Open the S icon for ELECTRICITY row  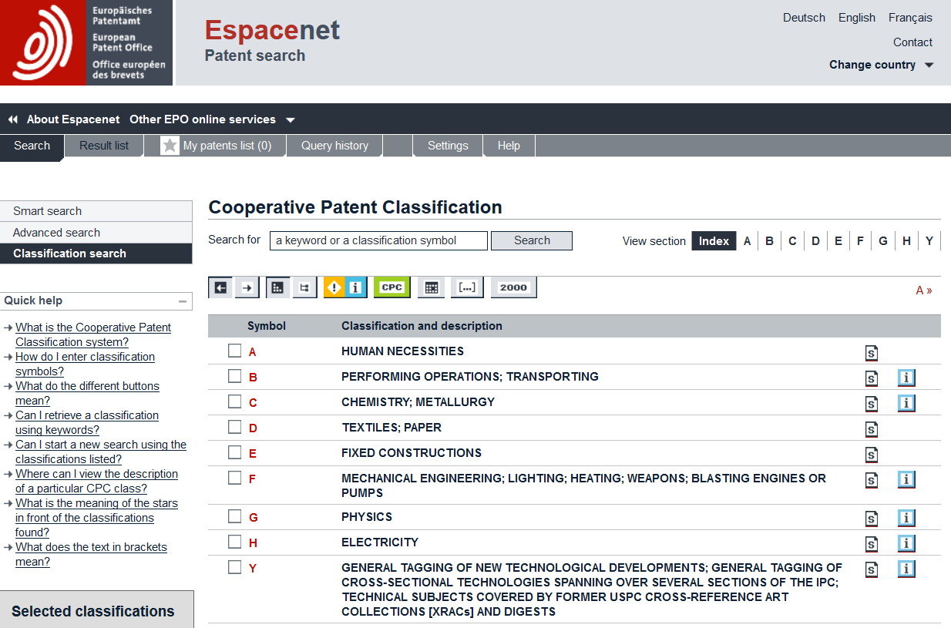[x=871, y=544]
